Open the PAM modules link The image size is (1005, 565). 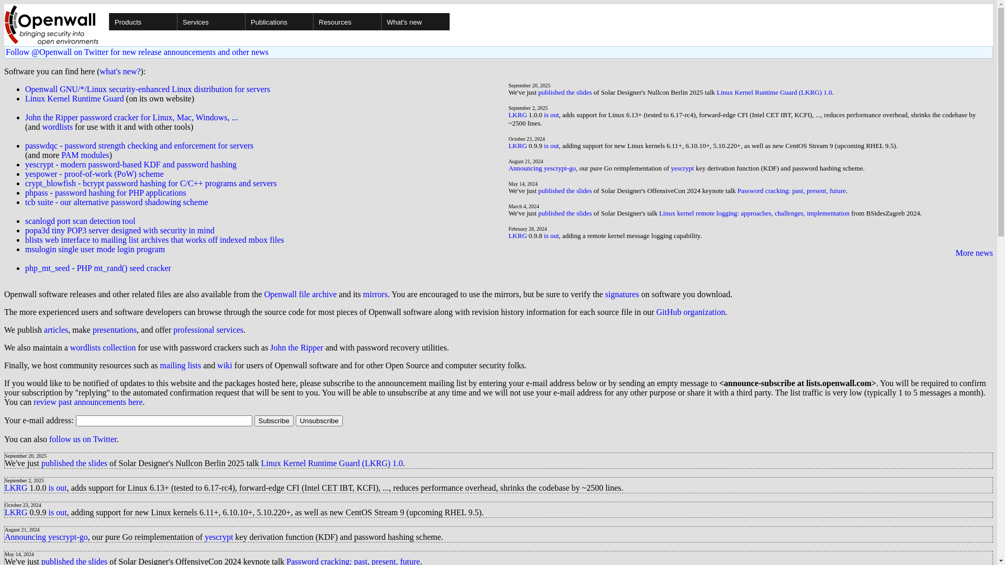click(85, 155)
